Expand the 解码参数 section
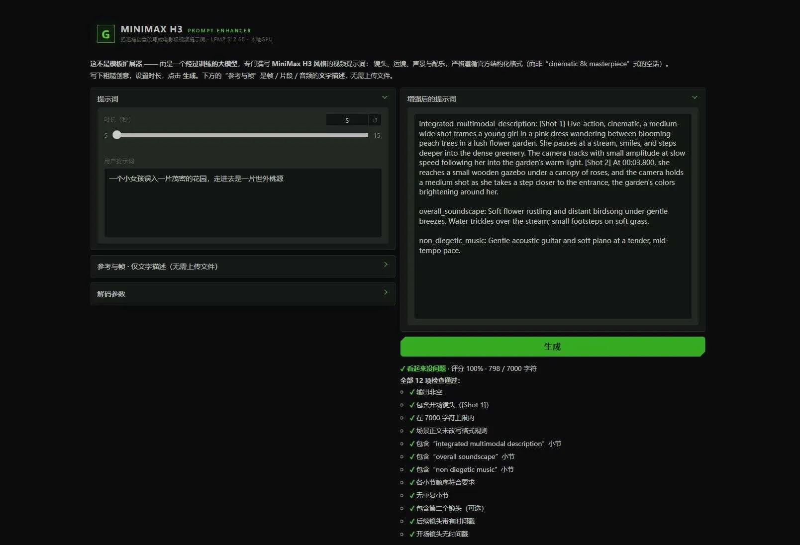 point(243,293)
